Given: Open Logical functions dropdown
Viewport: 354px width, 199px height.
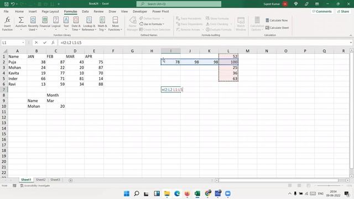Looking at the screenshot, I should [56, 23].
